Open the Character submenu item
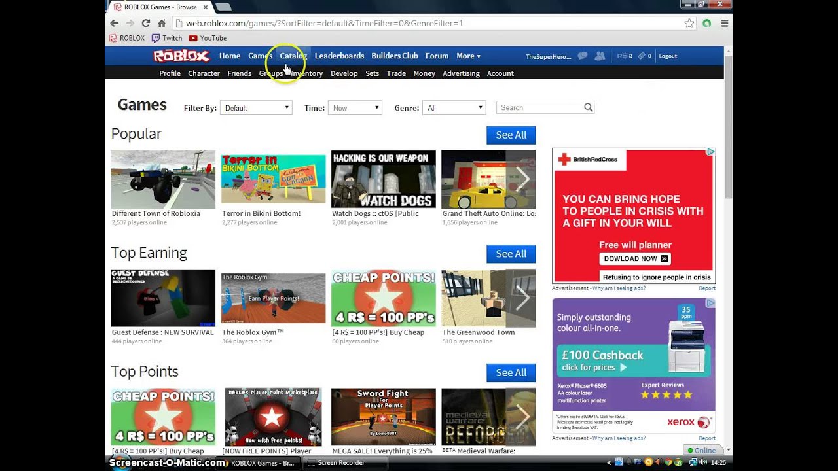Viewport: 838px width, 471px height. click(x=204, y=73)
